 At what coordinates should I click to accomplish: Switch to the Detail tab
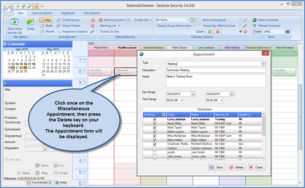[61, 182]
